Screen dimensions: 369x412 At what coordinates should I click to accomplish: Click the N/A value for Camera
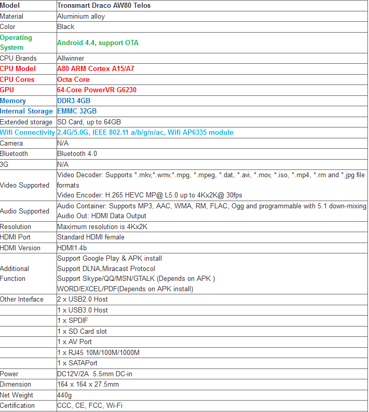coord(63,144)
